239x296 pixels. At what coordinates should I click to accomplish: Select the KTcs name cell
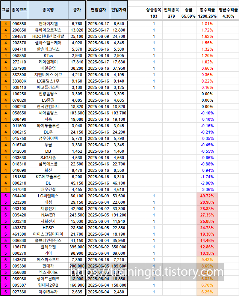tap(48, 56)
